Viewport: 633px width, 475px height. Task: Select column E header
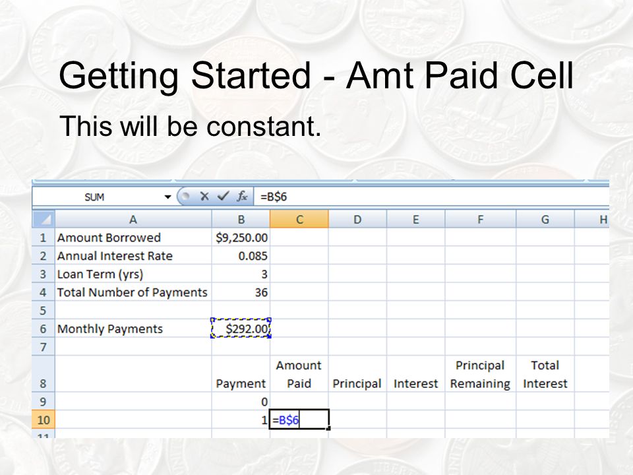pos(416,219)
